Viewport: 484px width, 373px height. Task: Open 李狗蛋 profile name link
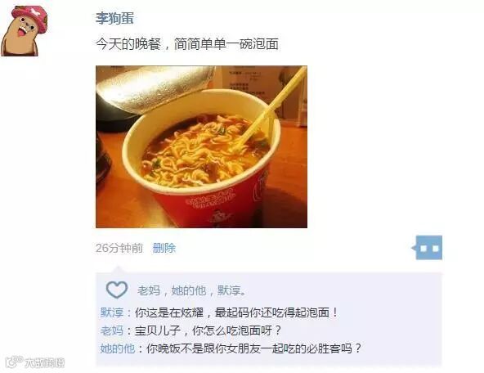[114, 18]
